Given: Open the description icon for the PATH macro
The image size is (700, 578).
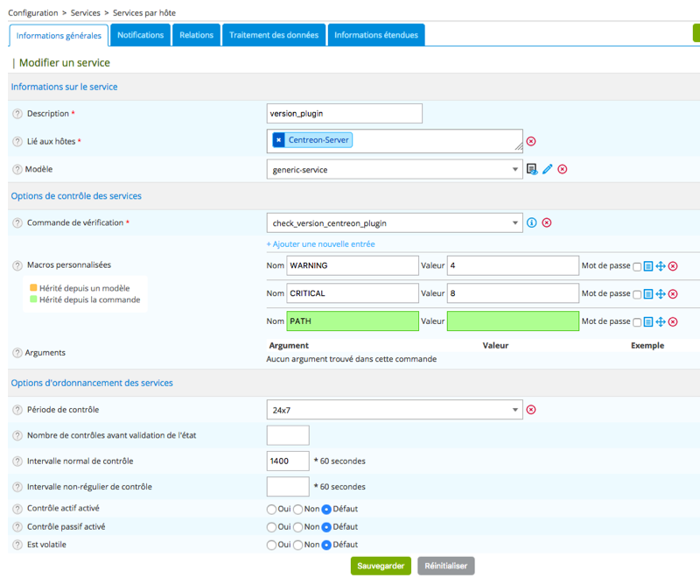Looking at the screenshot, I should click(x=648, y=322).
